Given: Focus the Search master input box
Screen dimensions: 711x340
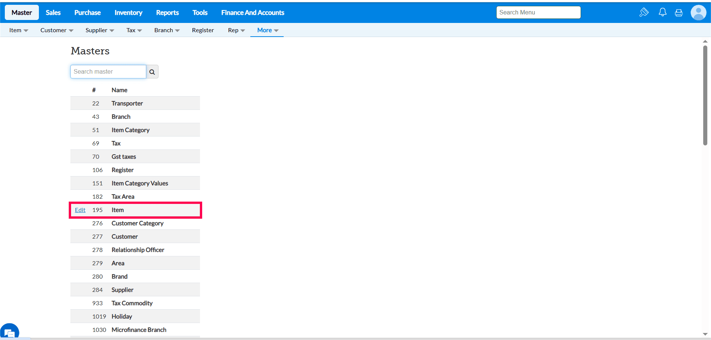Looking at the screenshot, I should pyautogui.click(x=108, y=72).
